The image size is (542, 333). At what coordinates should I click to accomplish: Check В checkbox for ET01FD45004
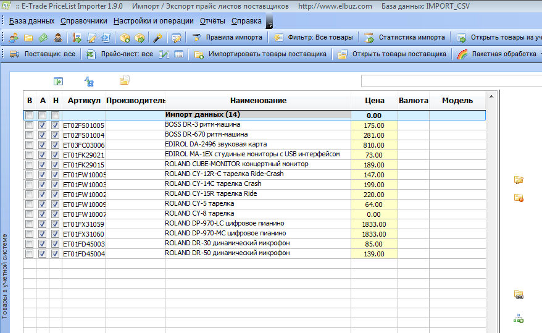tap(30, 254)
